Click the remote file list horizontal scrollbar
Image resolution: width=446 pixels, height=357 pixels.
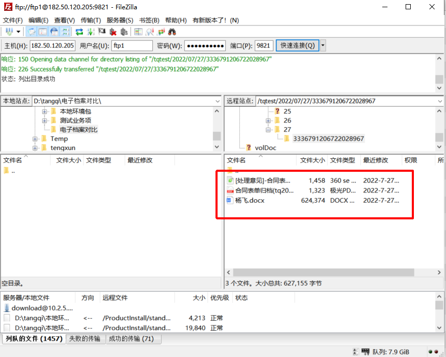tap(323, 272)
